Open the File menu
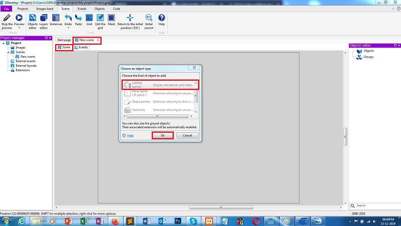401x226 pixels. (7, 9)
